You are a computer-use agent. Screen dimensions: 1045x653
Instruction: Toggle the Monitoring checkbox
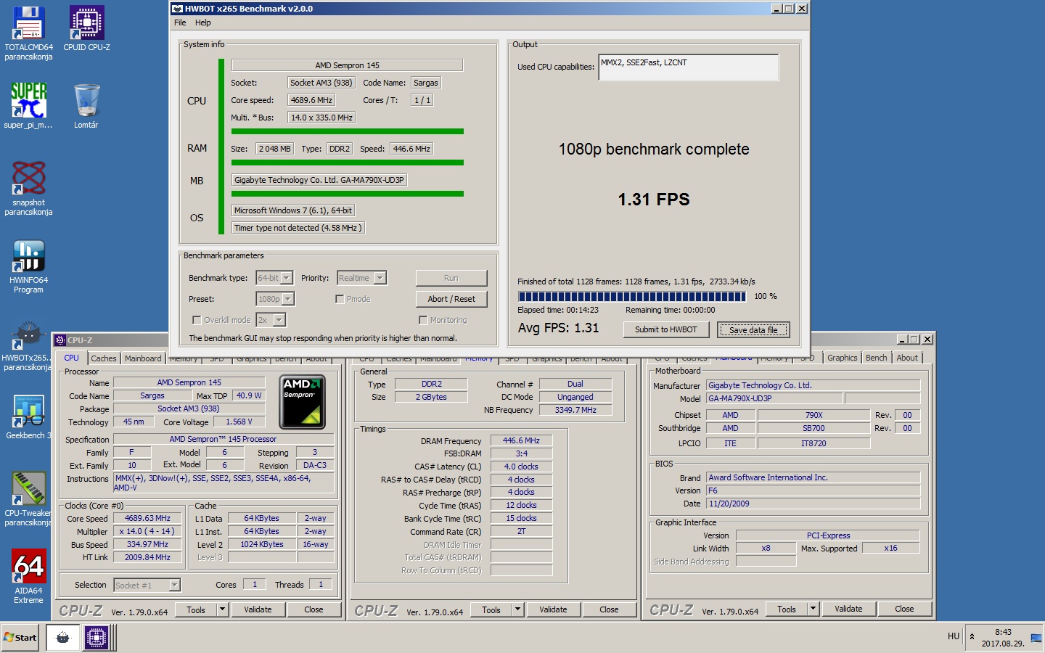423,320
